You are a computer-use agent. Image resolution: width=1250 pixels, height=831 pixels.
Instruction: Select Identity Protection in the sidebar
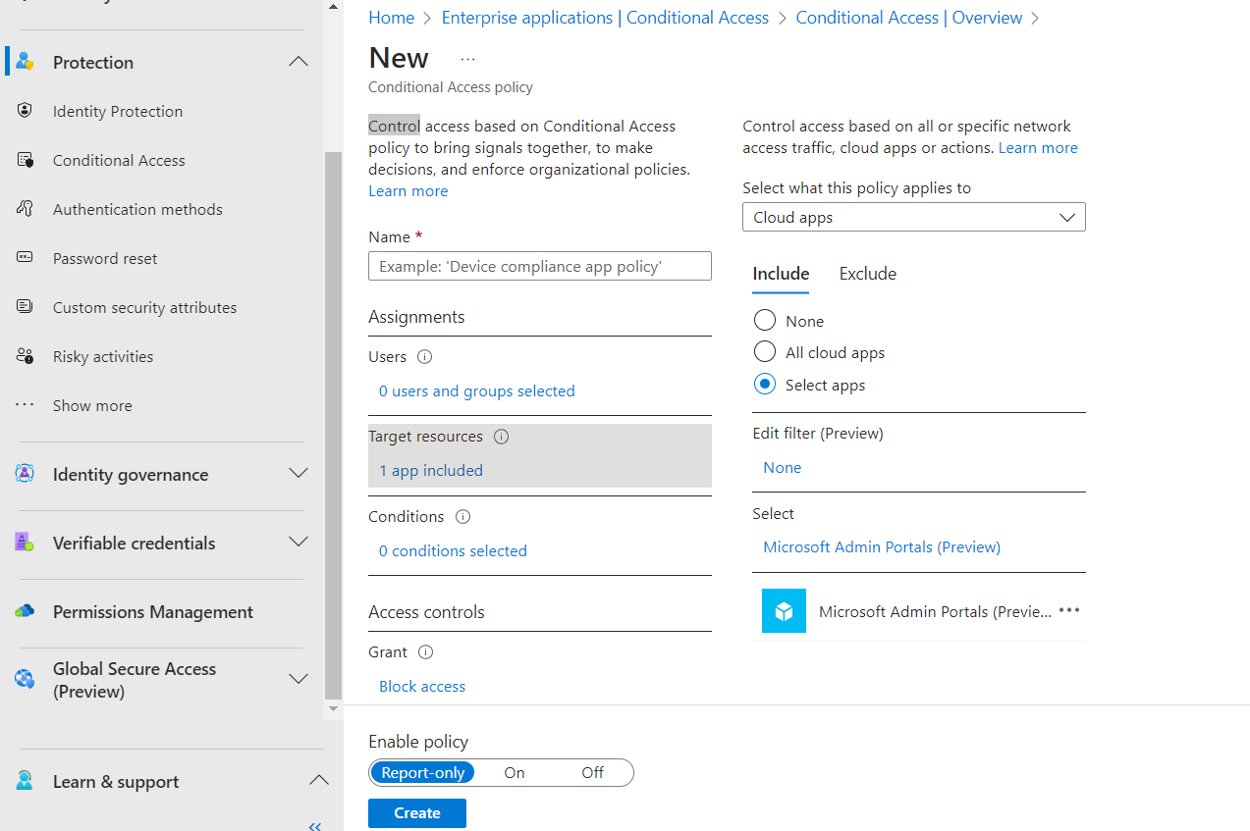point(117,111)
